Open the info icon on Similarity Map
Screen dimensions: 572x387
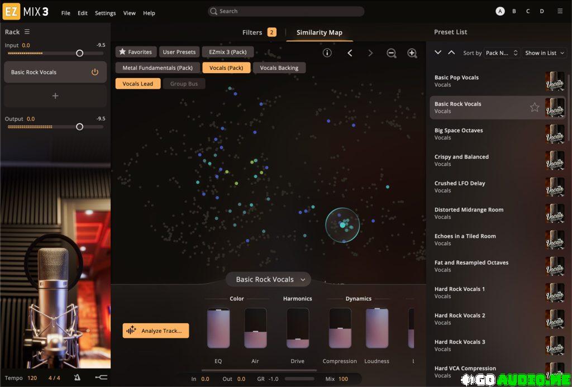327,53
